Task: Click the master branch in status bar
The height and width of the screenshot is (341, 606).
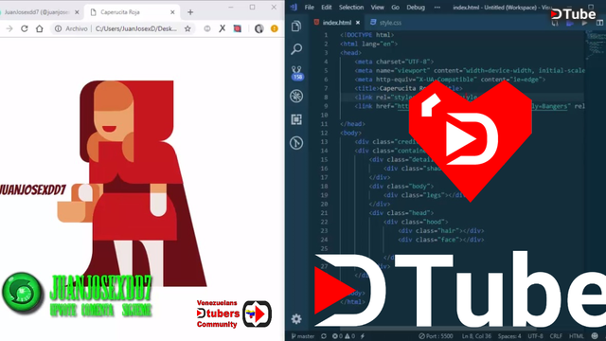Action: [303, 336]
